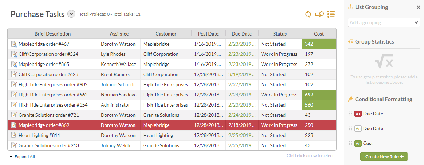Click the green 699 cost cell

click(x=319, y=95)
